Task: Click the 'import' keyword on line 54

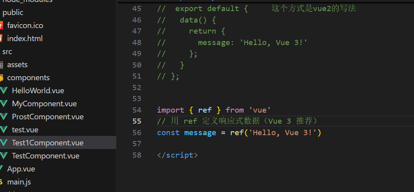Action: [x=171, y=110]
